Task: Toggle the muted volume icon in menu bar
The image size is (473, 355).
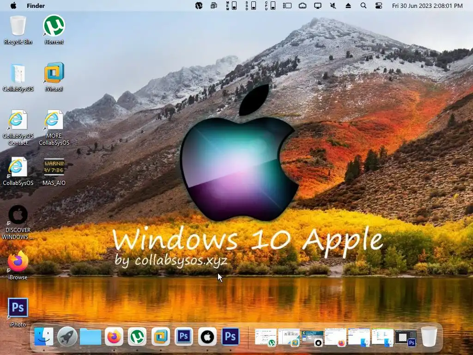Action: 333,6
